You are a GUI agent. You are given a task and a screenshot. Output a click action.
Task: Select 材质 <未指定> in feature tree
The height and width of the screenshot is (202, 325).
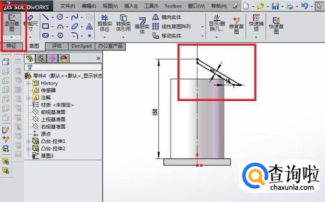point(57,105)
